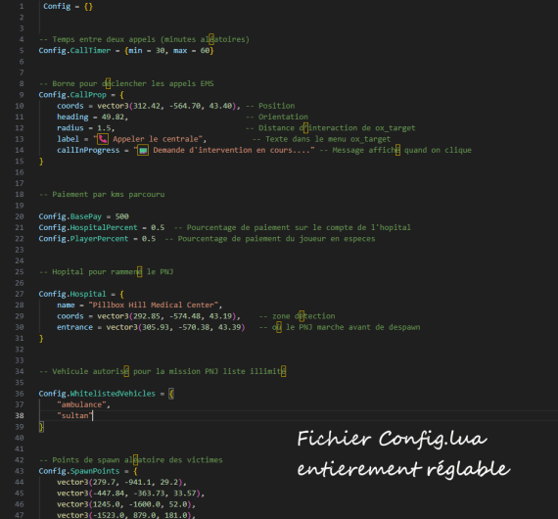
Task: Click the "name" key on line 28
Action: [x=66, y=306]
